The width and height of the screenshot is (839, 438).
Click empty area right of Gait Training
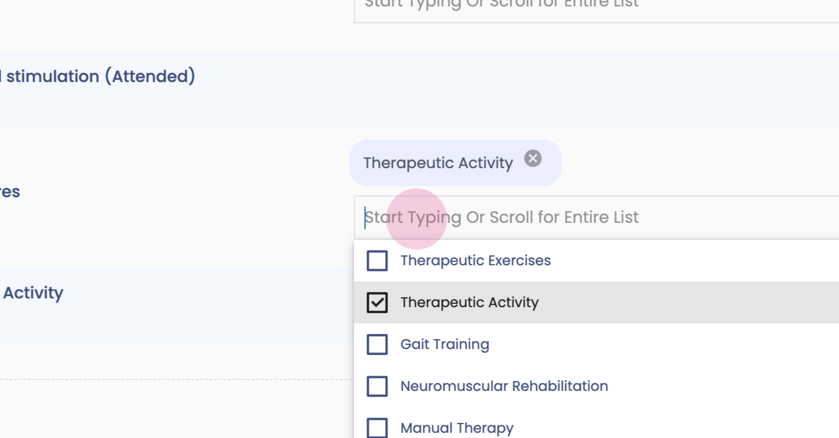click(670, 344)
